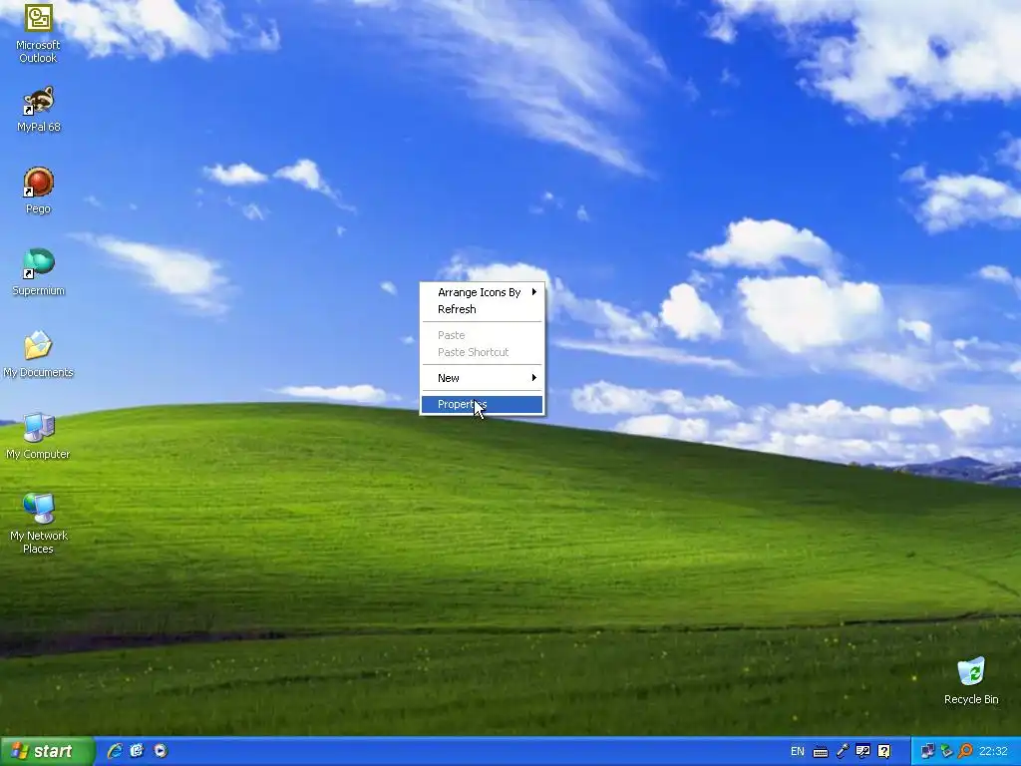Select the Supermium browser shortcut
1021x766 pixels.
[38, 273]
